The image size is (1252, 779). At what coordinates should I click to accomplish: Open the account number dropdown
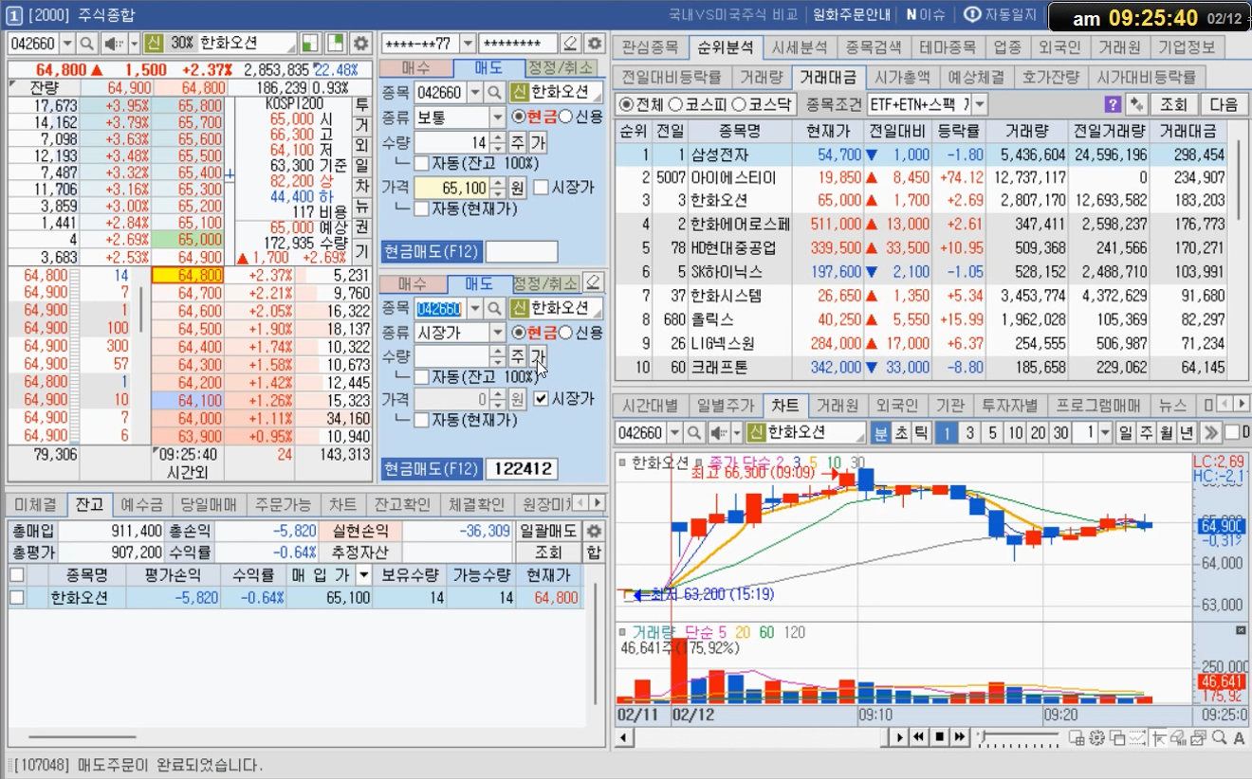pos(468,44)
